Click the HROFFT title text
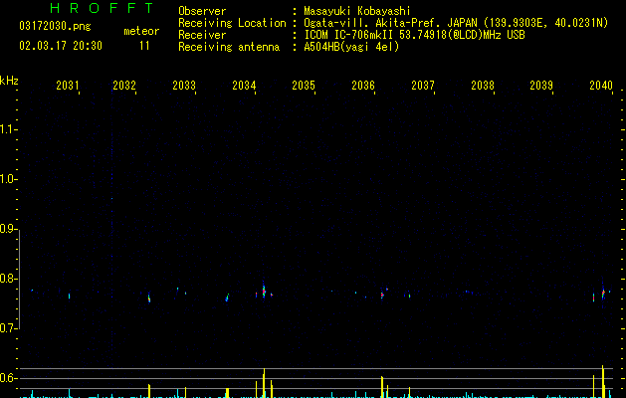The height and width of the screenshot is (398, 626). coord(102,8)
